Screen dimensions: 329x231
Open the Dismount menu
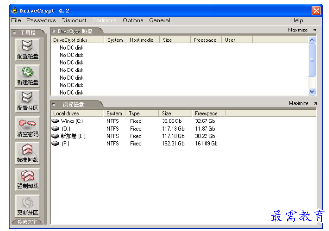73,20
